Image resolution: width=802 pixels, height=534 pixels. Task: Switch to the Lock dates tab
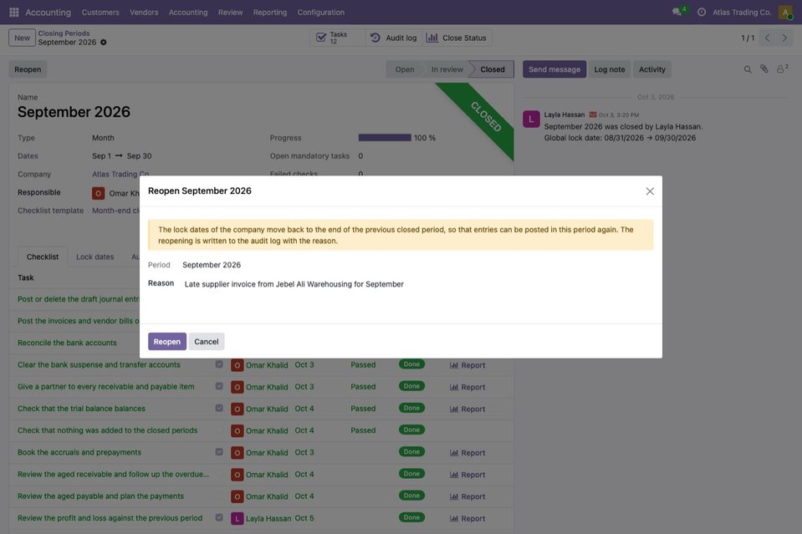(95, 257)
